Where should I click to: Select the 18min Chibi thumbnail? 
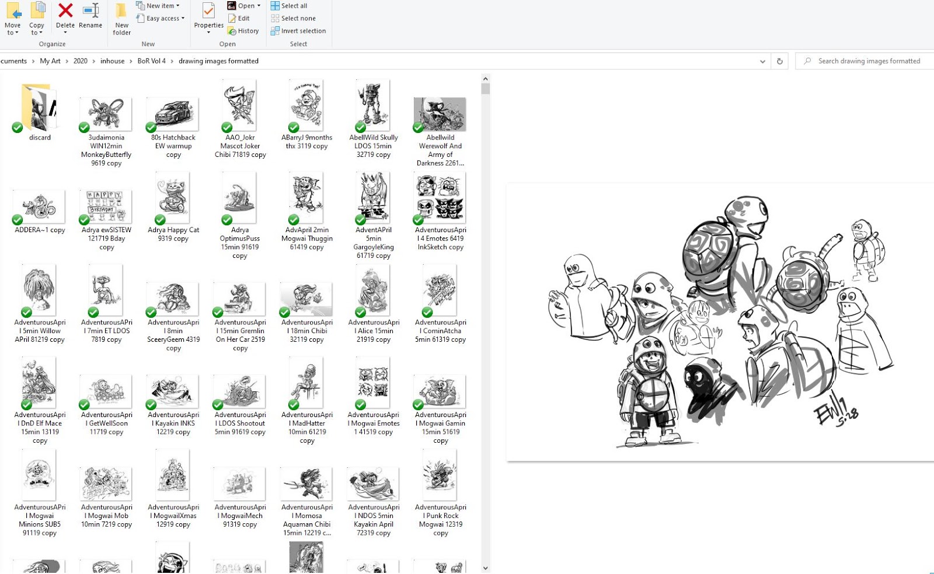(306, 299)
